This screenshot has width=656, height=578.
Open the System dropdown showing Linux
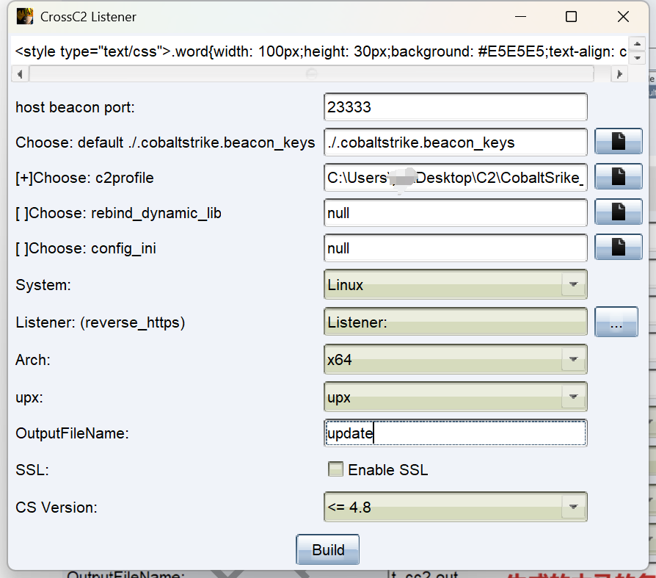click(456, 284)
